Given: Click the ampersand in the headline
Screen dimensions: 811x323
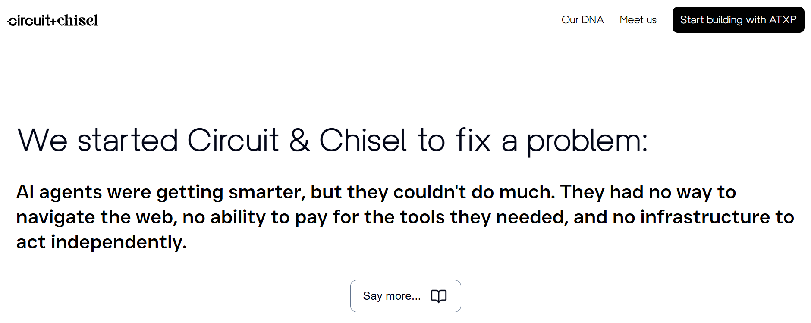Looking at the screenshot, I should (x=299, y=140).
